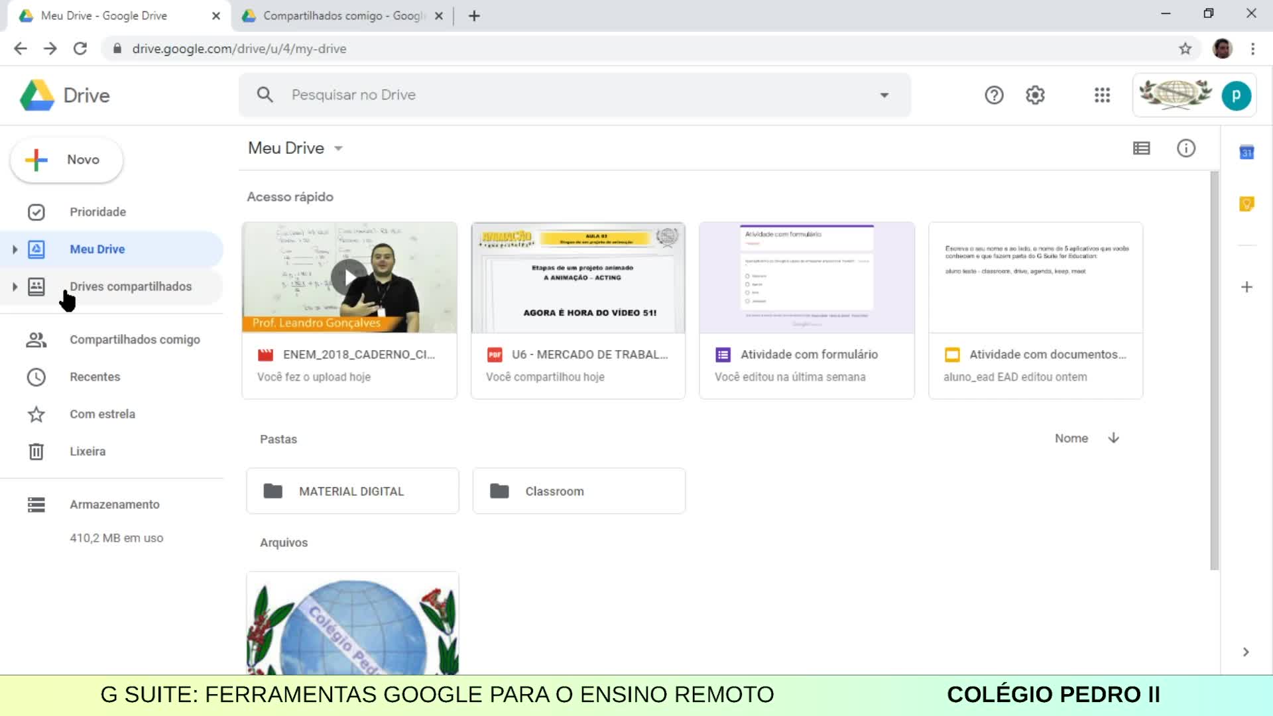This screenshot has height=716, width=1273.
Task: Open Chrome profile picture
Action: click(x=1223, y=48)
